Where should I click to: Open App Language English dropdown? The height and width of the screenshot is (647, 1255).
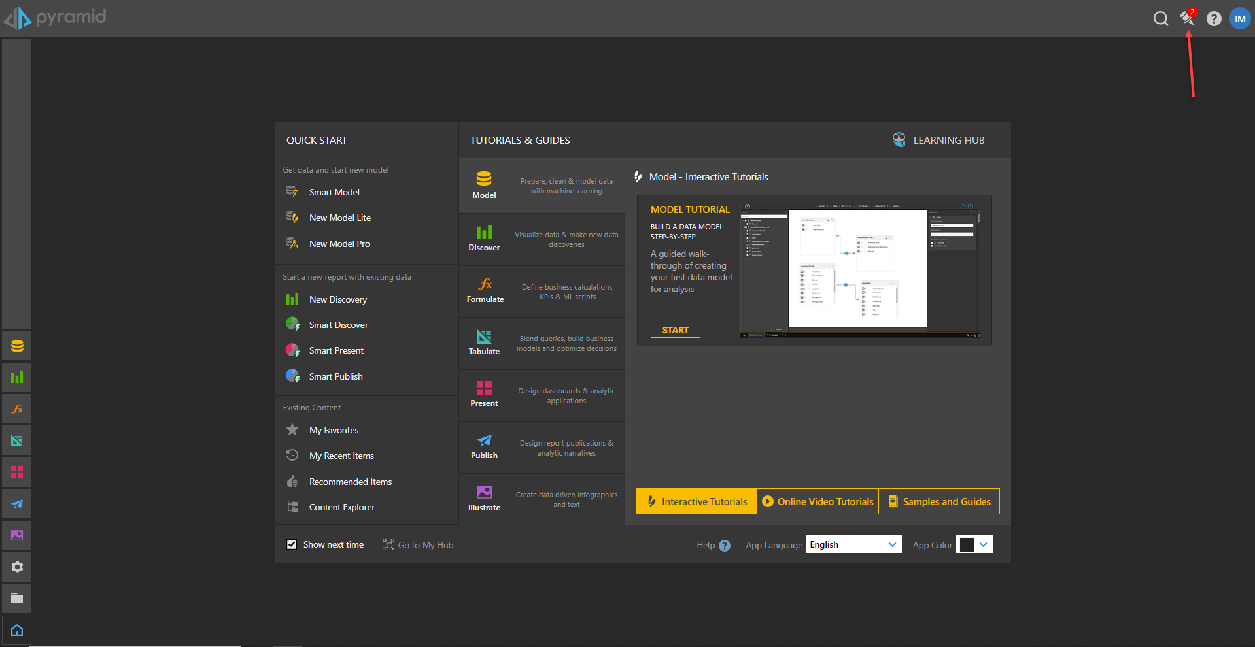pyautogui.click(x=853, y=544)
